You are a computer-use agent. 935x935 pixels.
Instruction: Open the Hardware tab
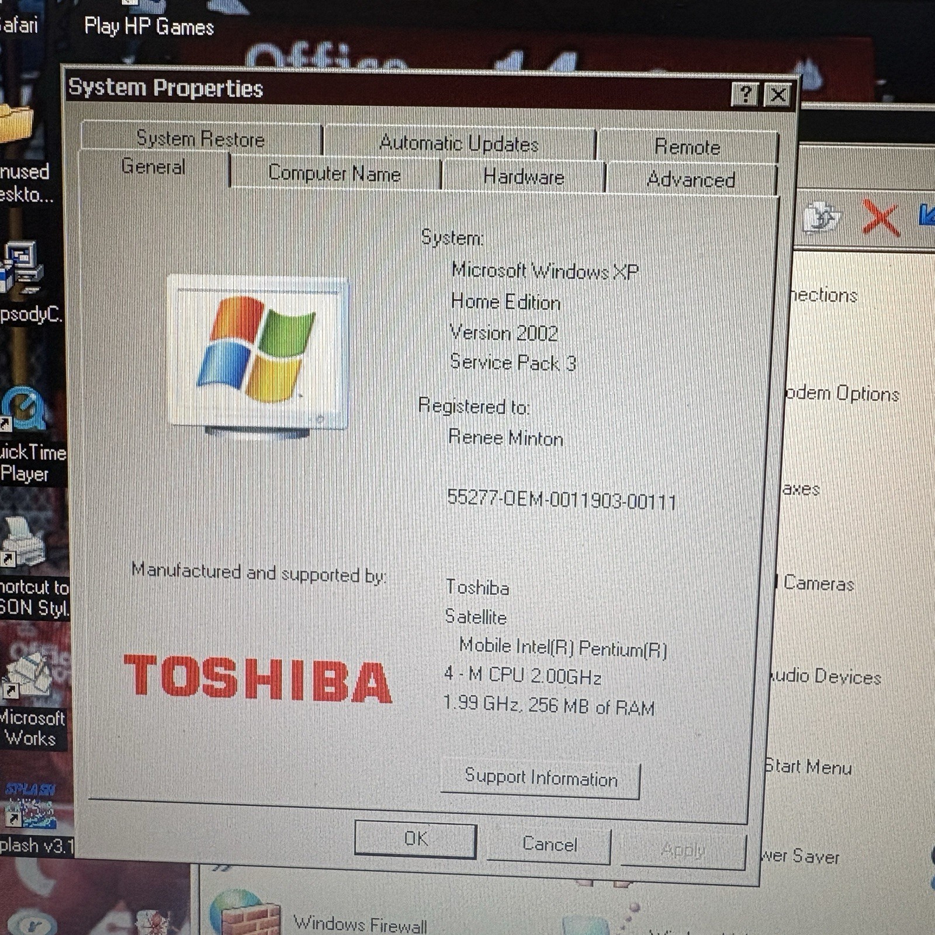(524, 176)
